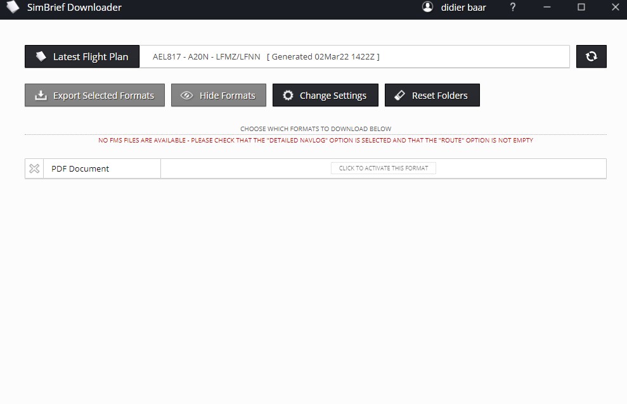Close the SimBrief Downloader window
The height and width of the screenshot is (404, 627).
(616, 7)
